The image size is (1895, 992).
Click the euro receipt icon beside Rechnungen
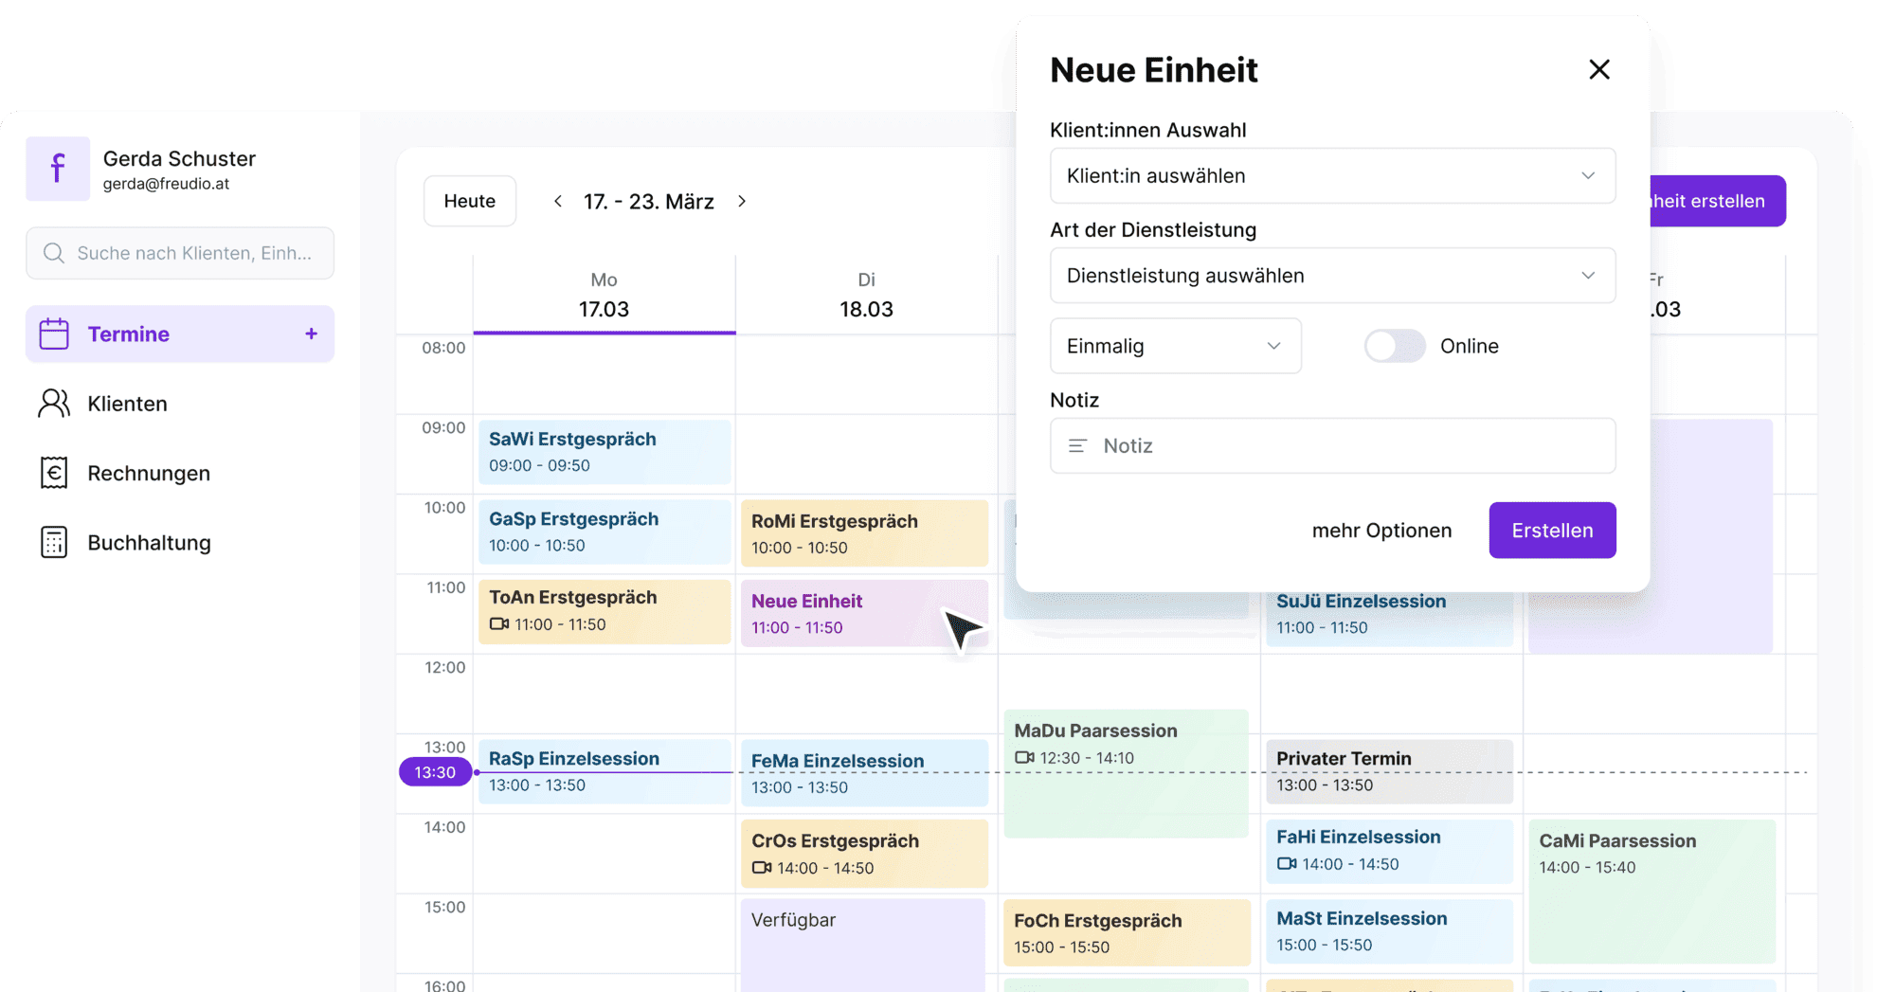coord(54,473)
